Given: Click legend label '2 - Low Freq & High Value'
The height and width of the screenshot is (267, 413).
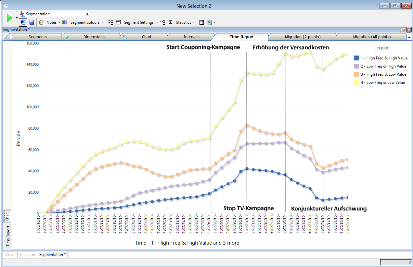Looking at the screenshot, I should 383,66.
